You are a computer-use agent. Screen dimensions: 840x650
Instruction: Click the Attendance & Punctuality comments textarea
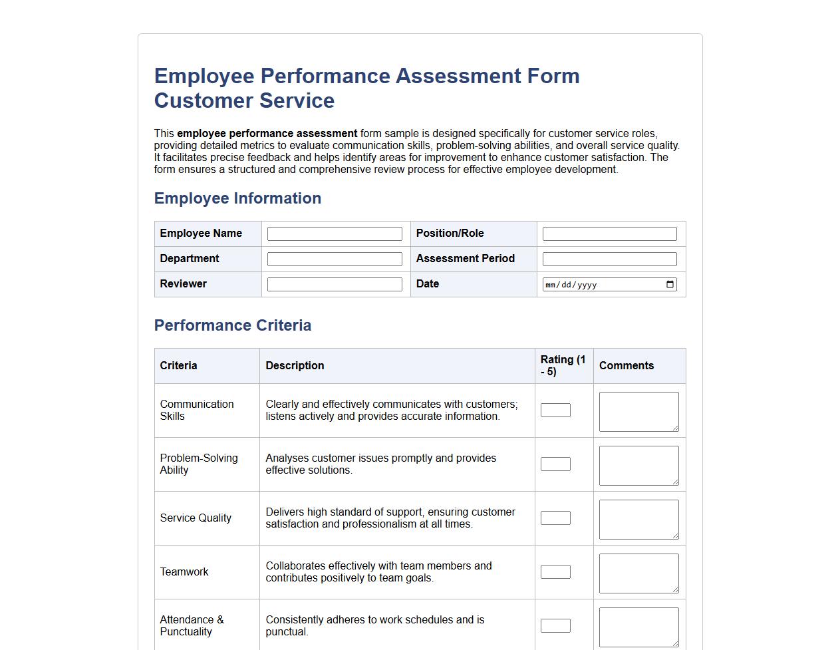pyautogui.click(x=637, y=625)
